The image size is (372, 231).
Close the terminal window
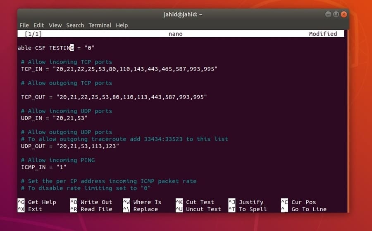coord(344,14)
